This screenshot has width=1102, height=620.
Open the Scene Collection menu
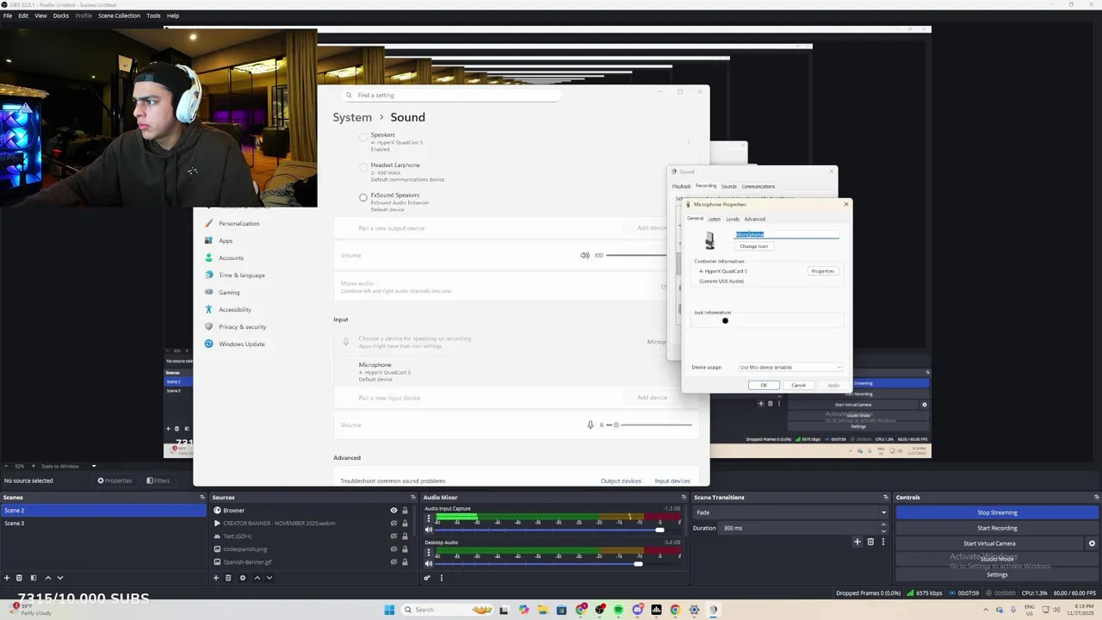(x=119, y=15)
